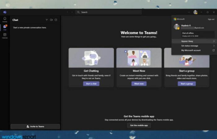
Task: Expand the Set status message chevron
Action: click(x=214, y=46)
